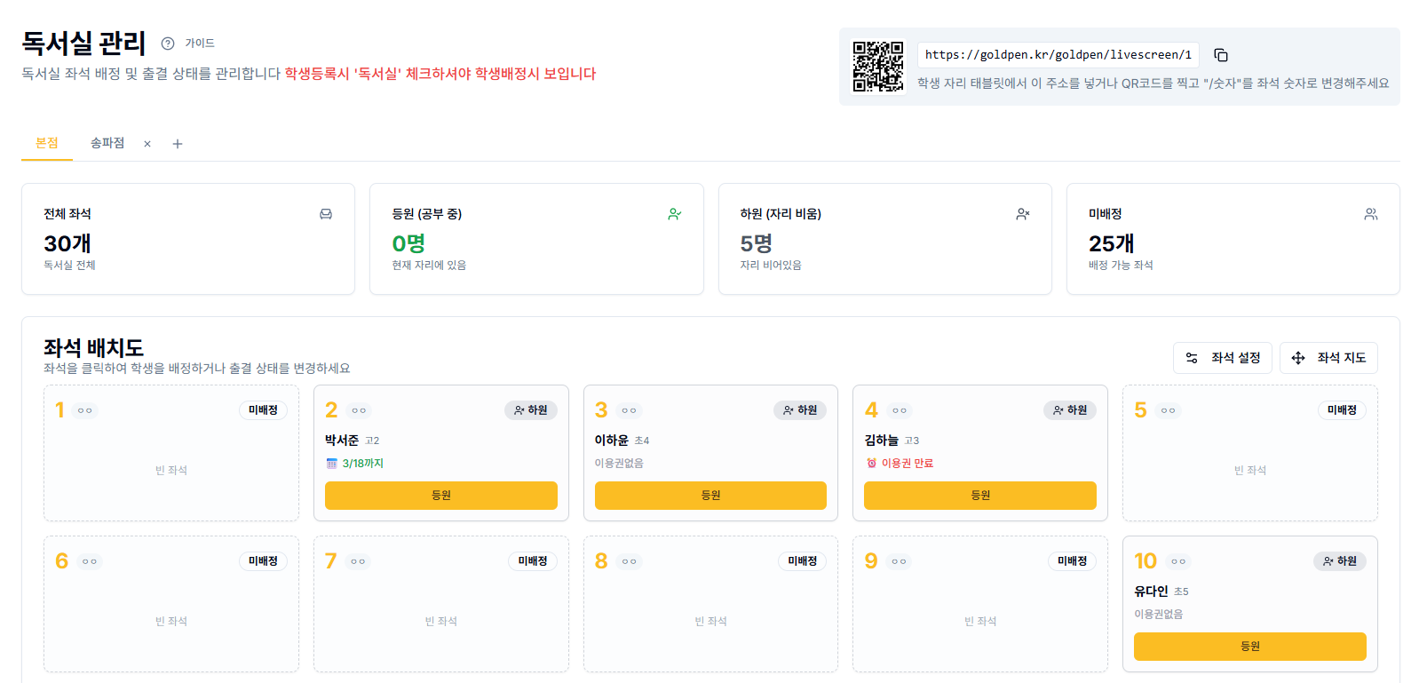Click the oo indicator on seat 8

(x=629, y=561)
